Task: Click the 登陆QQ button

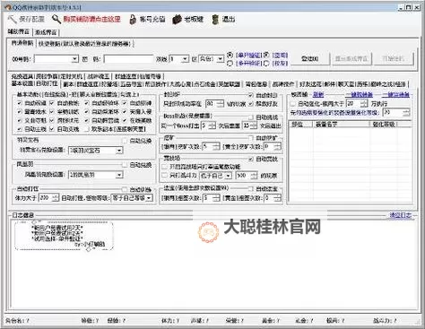Action: pos(309,59)
